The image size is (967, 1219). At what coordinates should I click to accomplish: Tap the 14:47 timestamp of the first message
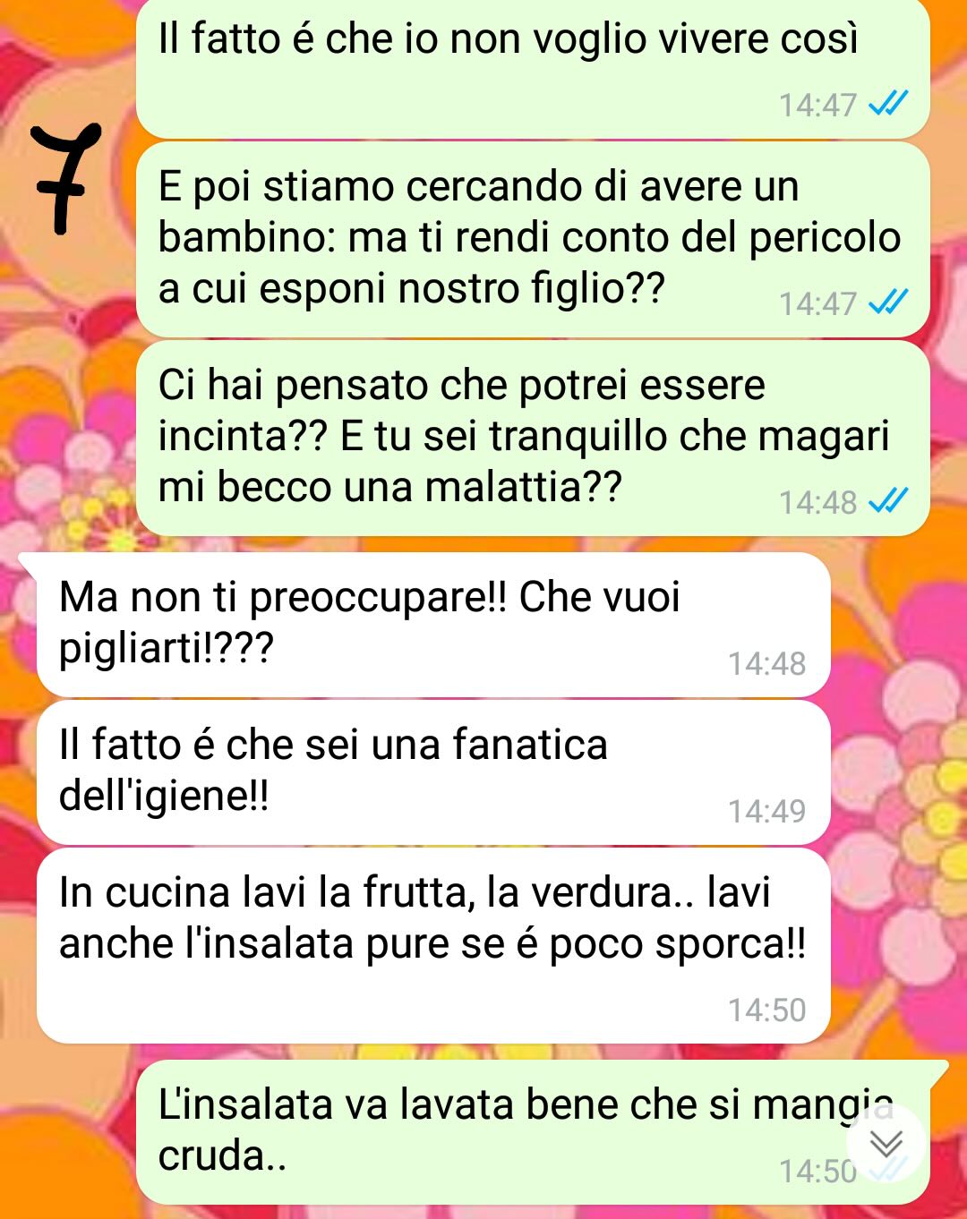tap(817, 105)
